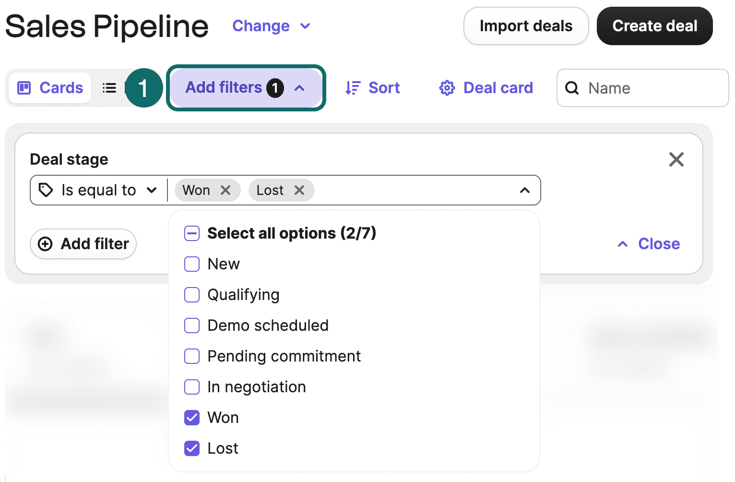This screenshot has width=735, height=482.
Task: Remove the Lost tag chip
Action: point(299,190)
